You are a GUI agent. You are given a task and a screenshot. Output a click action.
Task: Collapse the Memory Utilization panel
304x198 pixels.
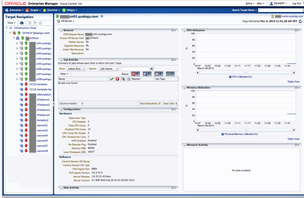pos(184,87)
